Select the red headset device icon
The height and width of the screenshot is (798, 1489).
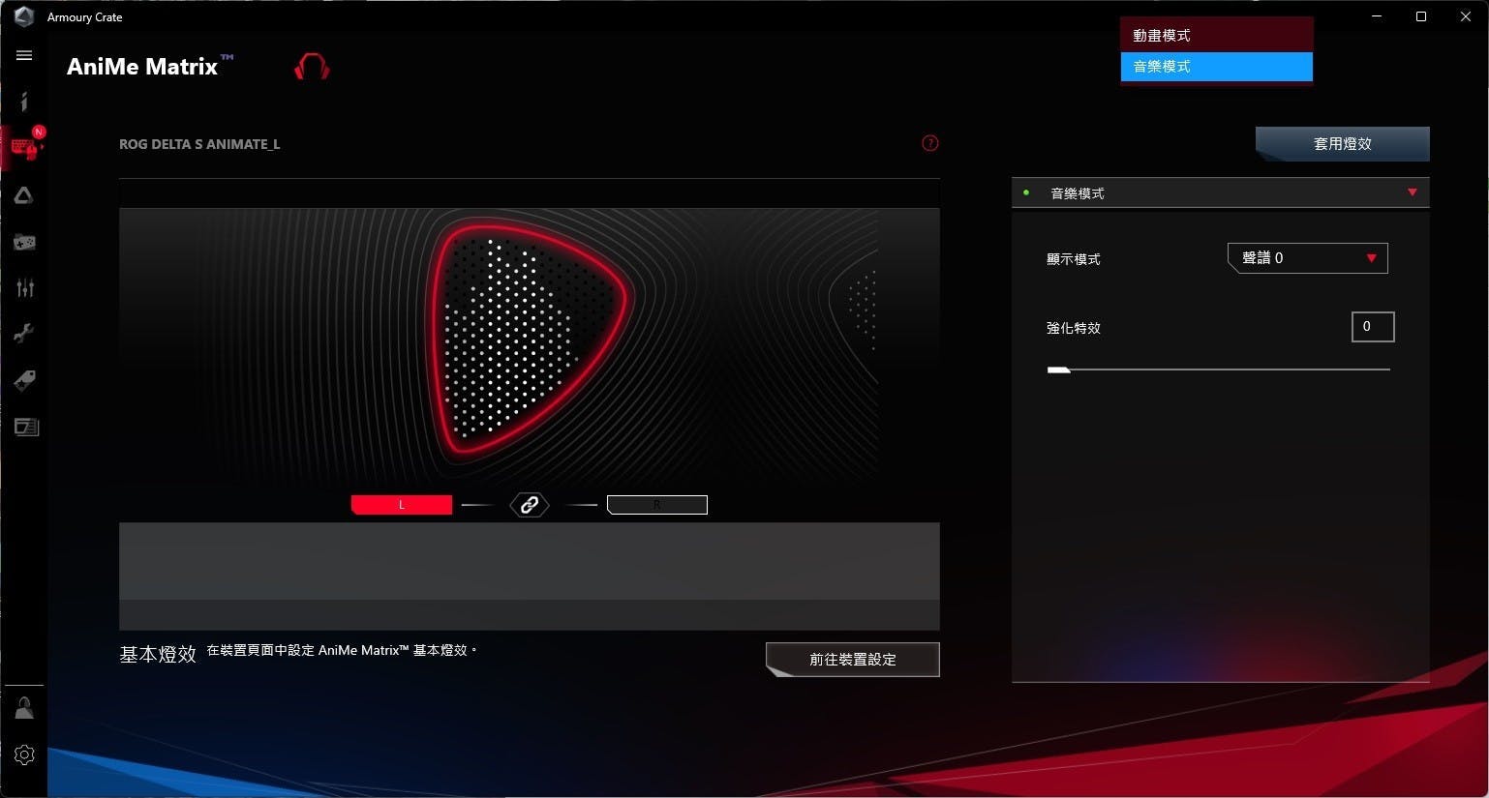coord(312,67)
